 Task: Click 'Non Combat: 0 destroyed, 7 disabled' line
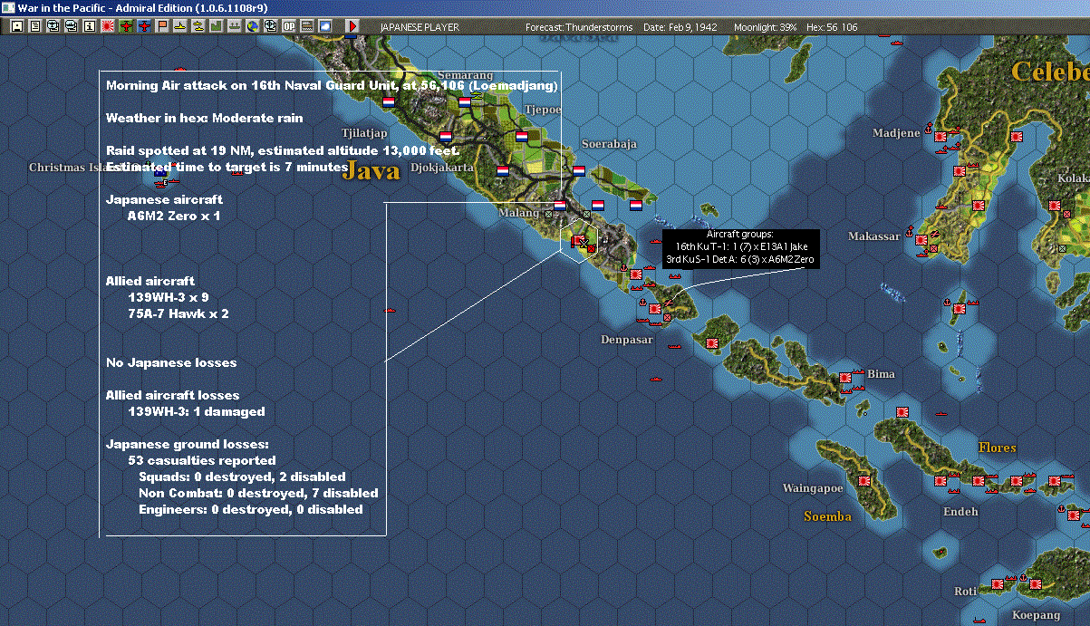tap(258, 493)
